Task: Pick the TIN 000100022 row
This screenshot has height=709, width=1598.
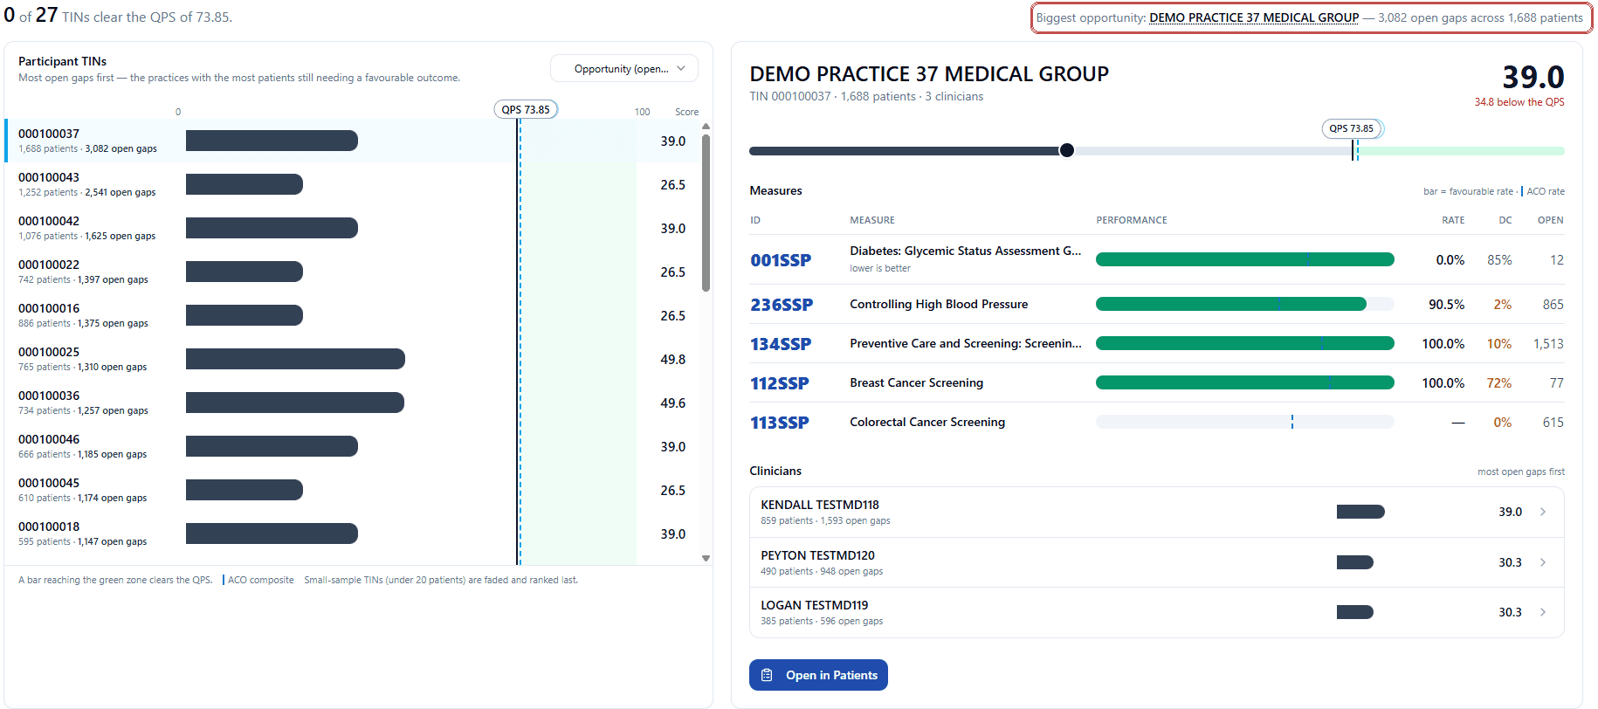Action: point(352,272)
